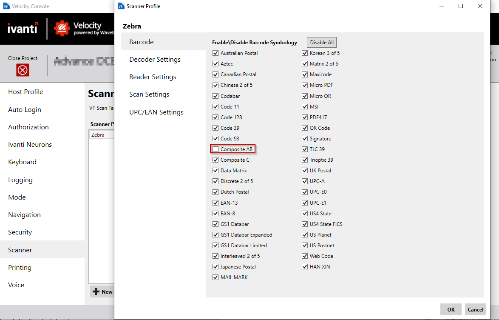Uncheck the QR Code symbology
Viewport: 499px width, 320px height.
click(305, 128)
